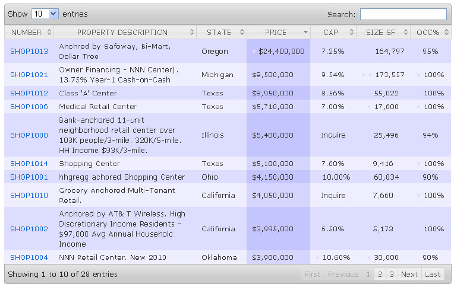Click 'Owner Financing - NNN Center' description
454x287 pixels.
point(119,75)
